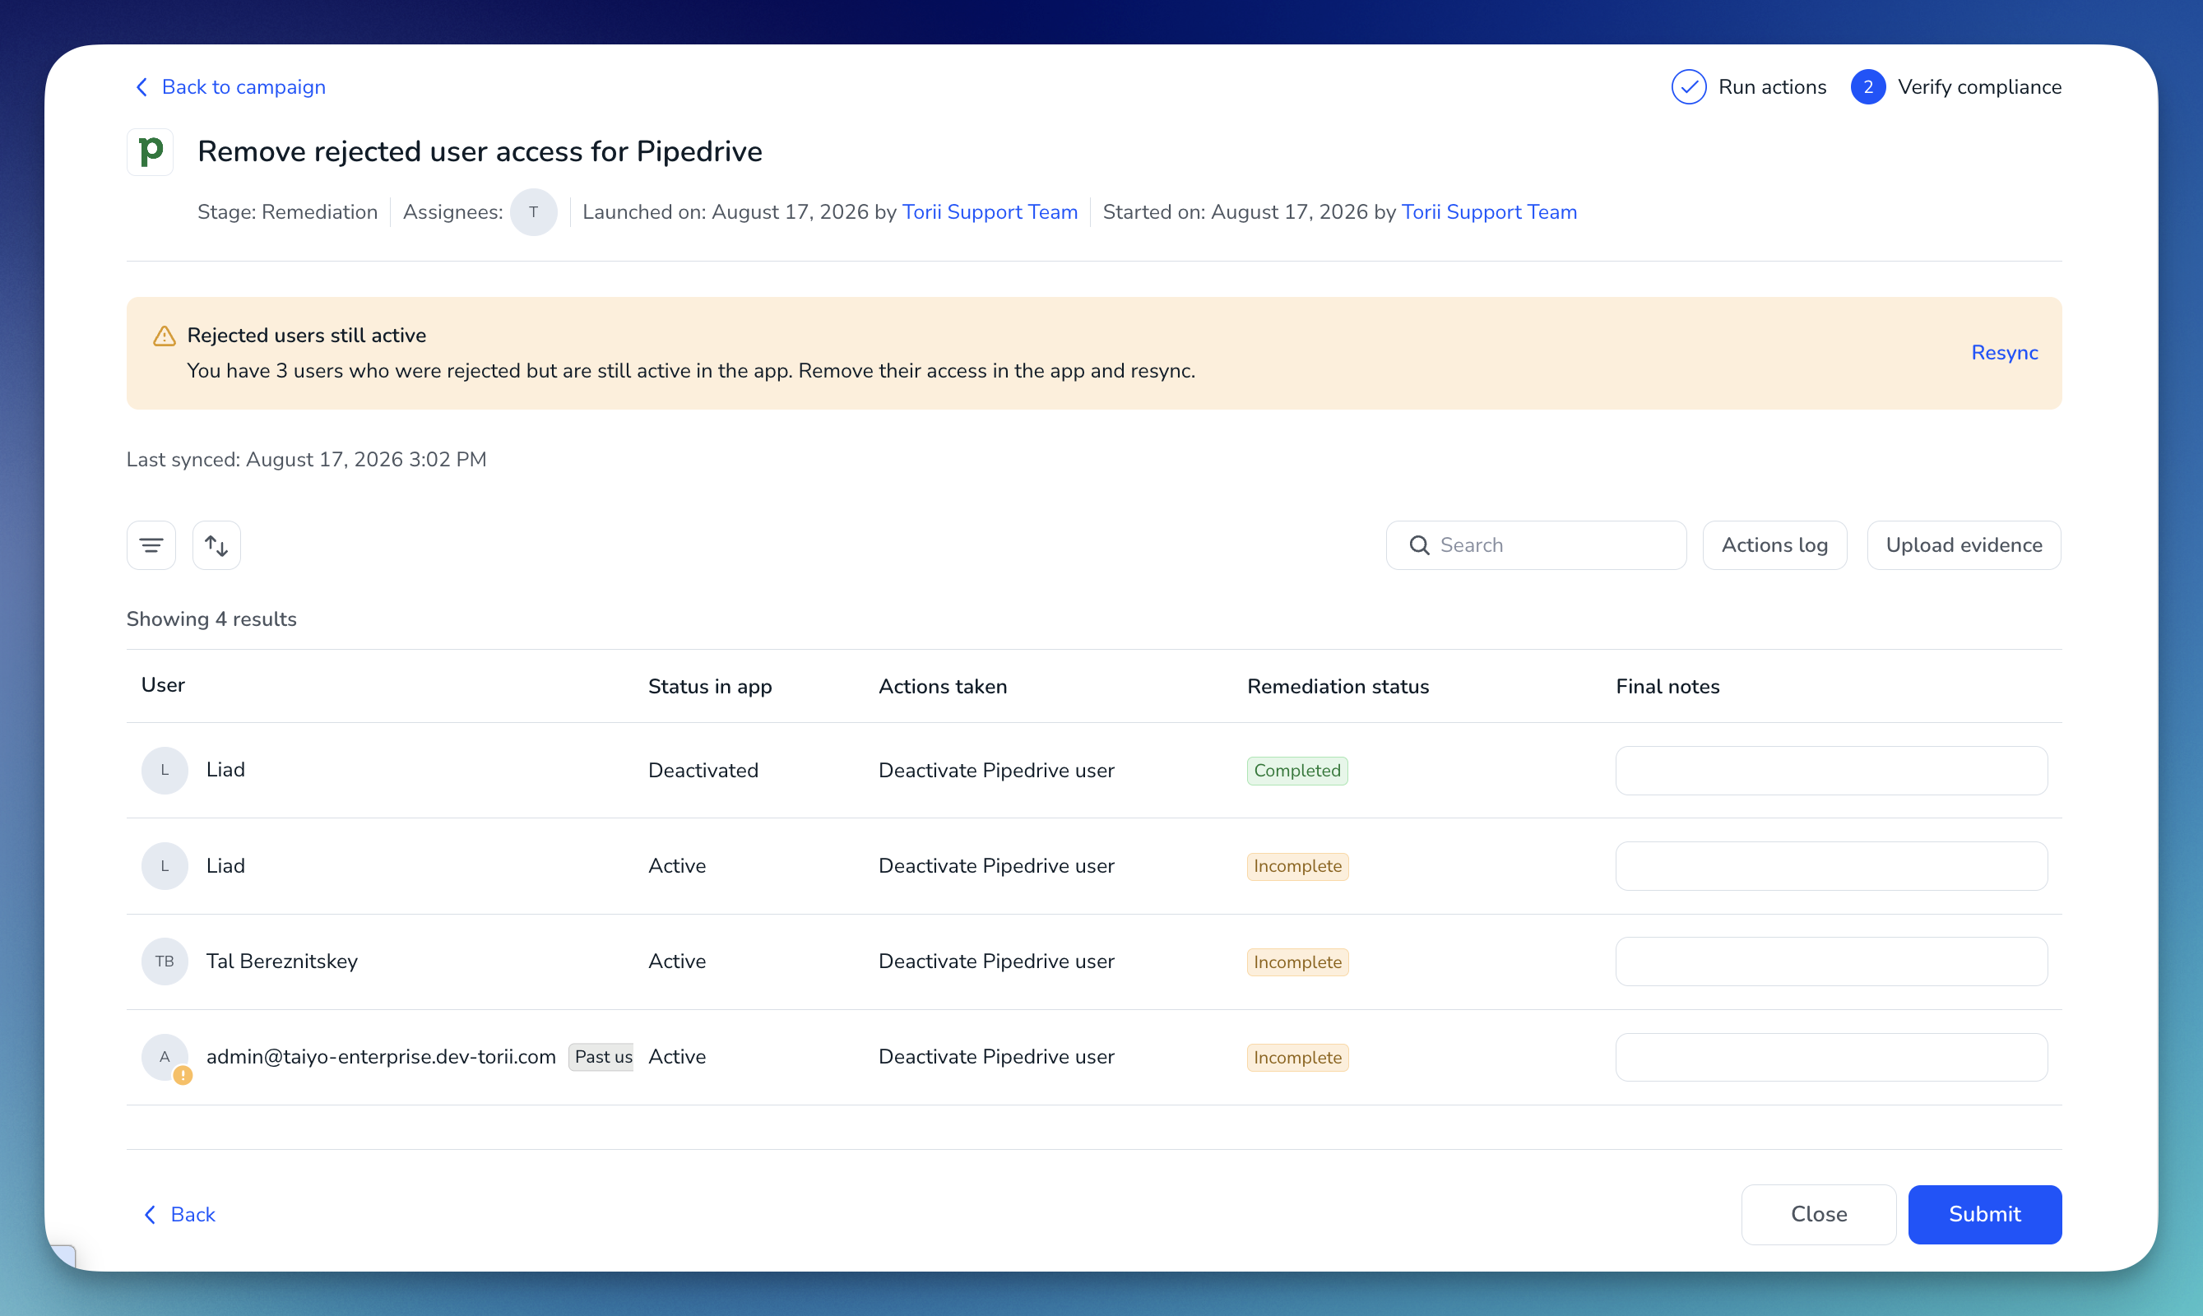Click the name Tal Bereznitskey
The width and height of the screenshot is (2203, 1316).
click(282, 962)
